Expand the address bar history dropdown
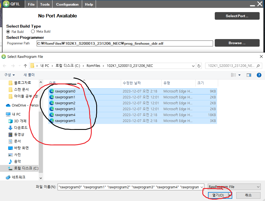The width and height of the screenshot is (265, 201). click(193, 66)
